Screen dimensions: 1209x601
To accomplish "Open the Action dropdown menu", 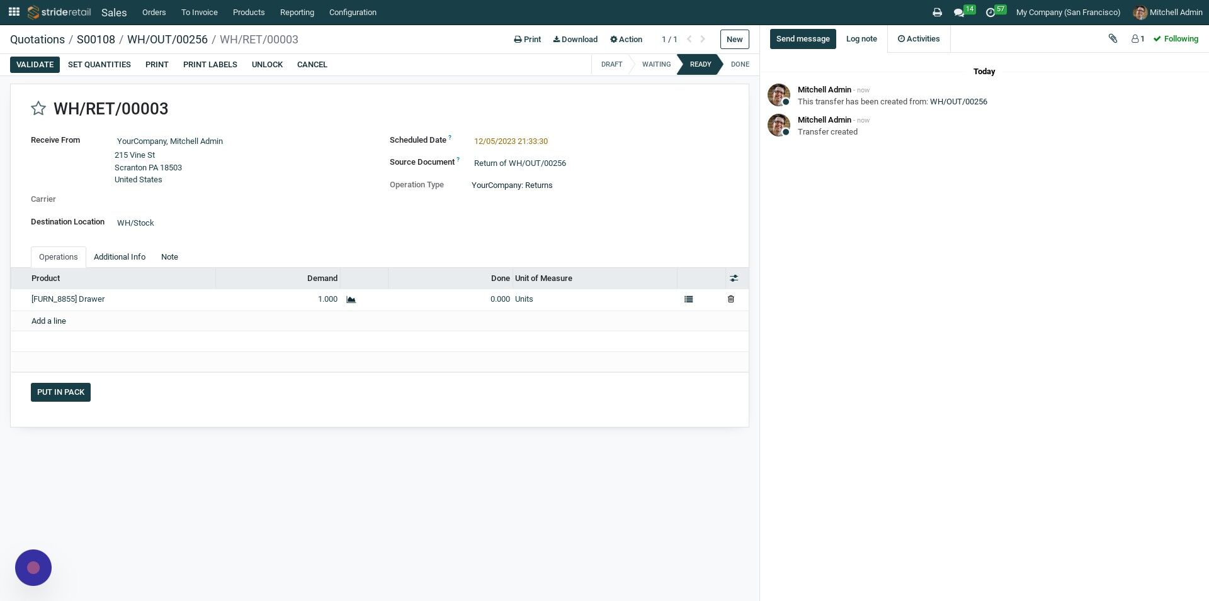I will (626, 40).
